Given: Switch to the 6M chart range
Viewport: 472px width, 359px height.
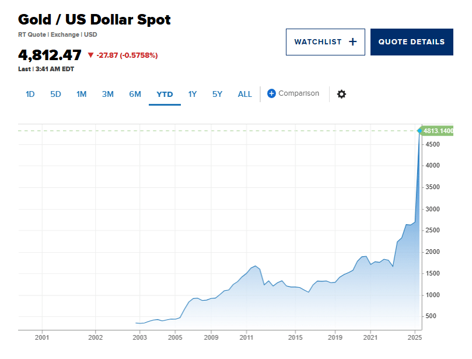Looking at the screenshot, I should (x=135, y=94).
